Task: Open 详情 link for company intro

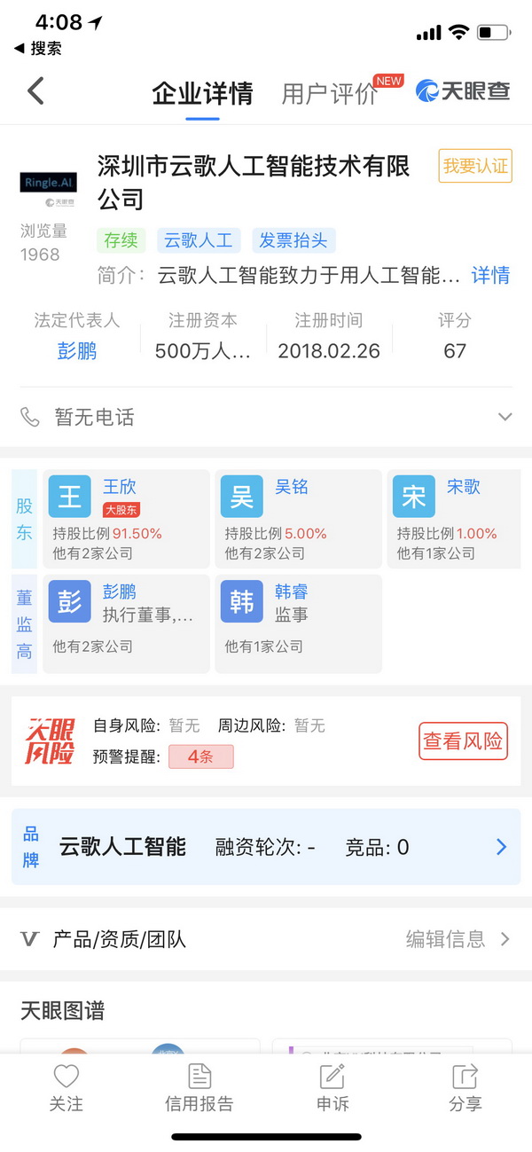Action: click(x=490, y=275)
